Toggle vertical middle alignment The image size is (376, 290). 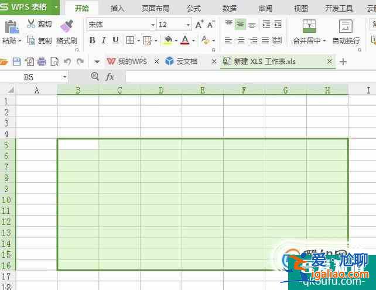240,24
